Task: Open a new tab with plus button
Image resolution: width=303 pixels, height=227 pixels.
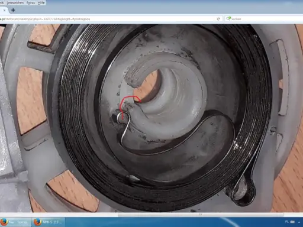Action: click(x=13, y=10)
